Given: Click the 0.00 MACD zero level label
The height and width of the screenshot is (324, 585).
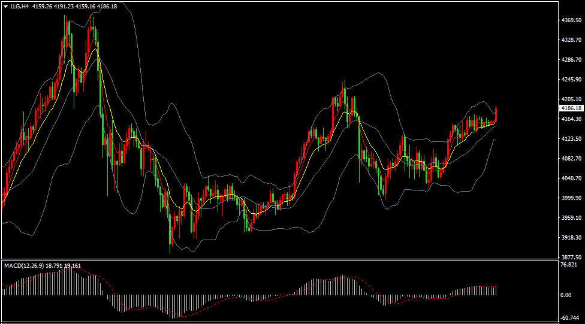Looking at the screenshot, I should coord(565,295).
